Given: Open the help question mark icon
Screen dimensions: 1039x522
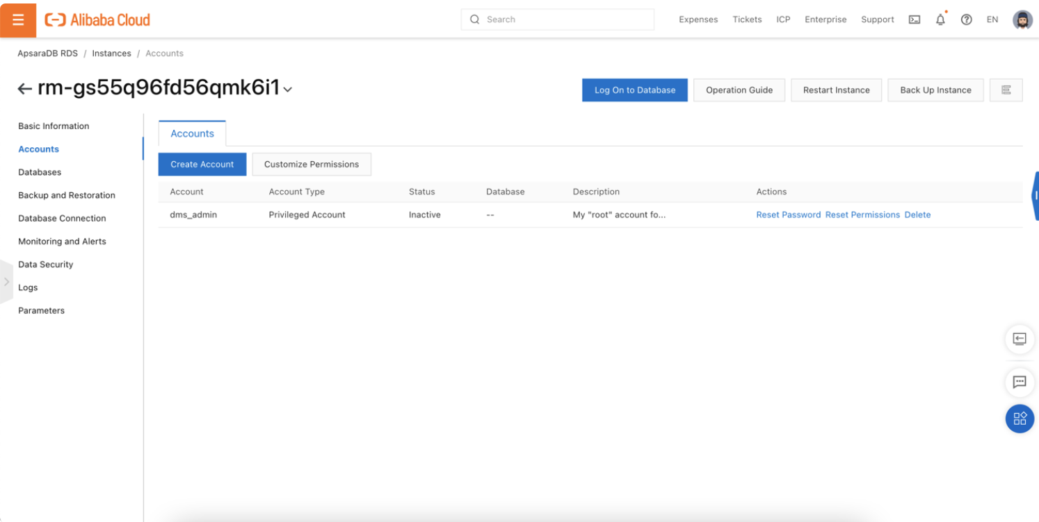Looking at the screenshot, I should (966, 19).
